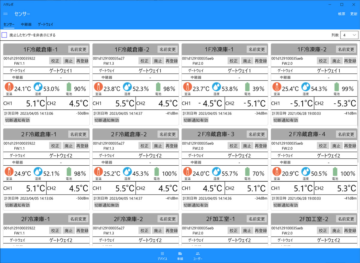360x263 pixels.
Task: Click the -50dBm signal value in 1F冷蔵倉庫-1
Action: click(x=82, y=113)
